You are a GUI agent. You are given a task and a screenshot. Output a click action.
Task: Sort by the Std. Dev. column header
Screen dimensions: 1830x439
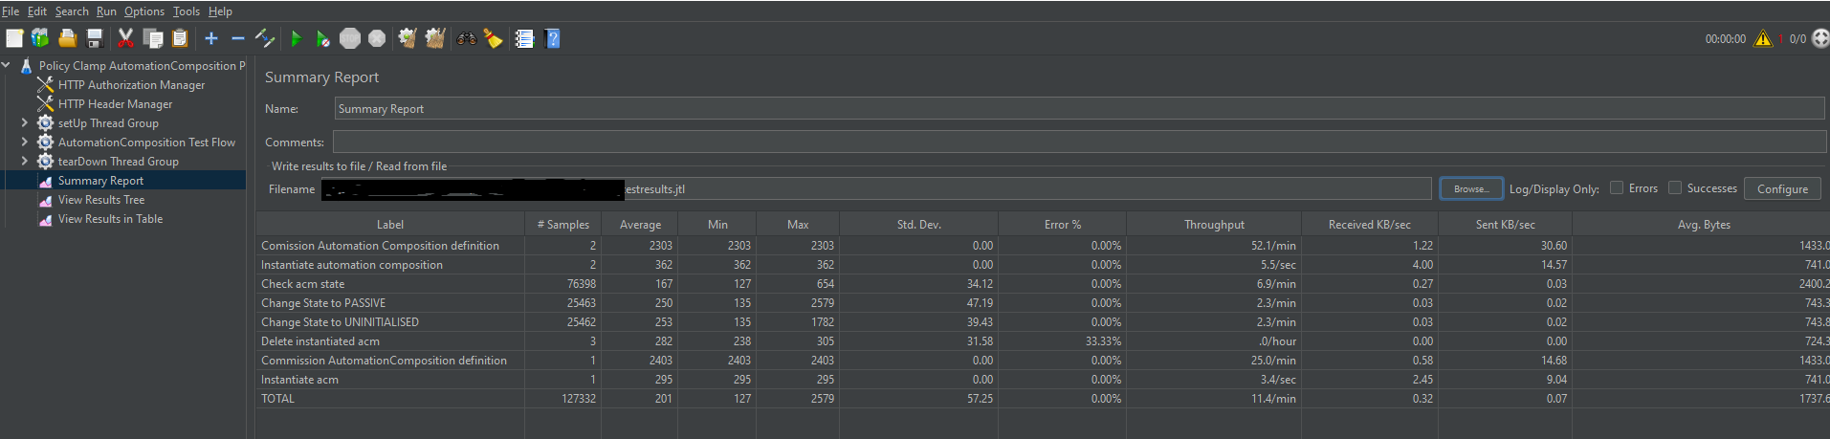coord(918,225)
